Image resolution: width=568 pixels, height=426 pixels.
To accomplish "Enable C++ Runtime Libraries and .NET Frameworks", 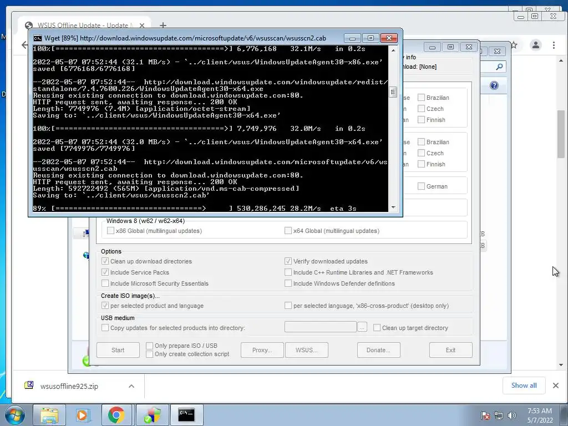I will click(288, 272).
